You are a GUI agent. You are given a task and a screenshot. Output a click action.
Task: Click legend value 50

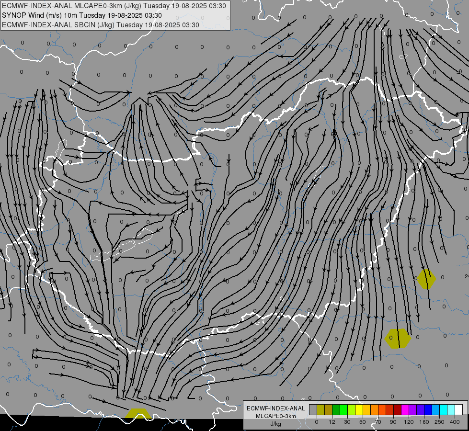pyautogui.click(x=363, y=422)
